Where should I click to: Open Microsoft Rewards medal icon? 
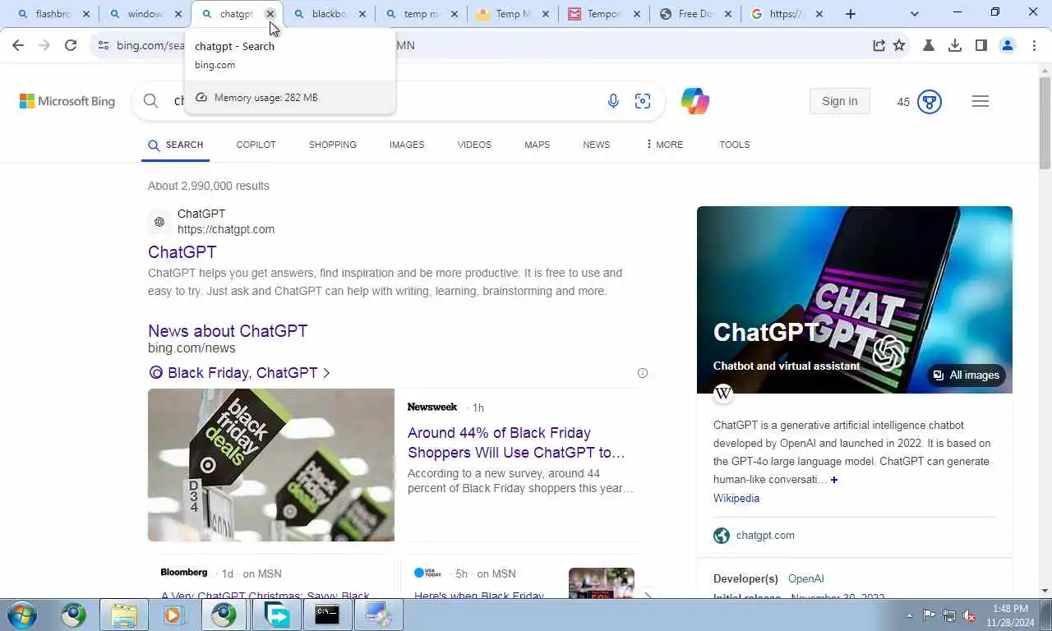tap(930, 102)
